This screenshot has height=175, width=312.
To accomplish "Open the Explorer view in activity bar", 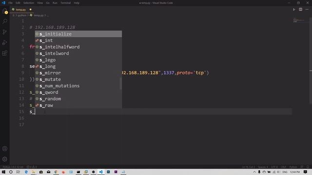I will (x=5, y=11).
